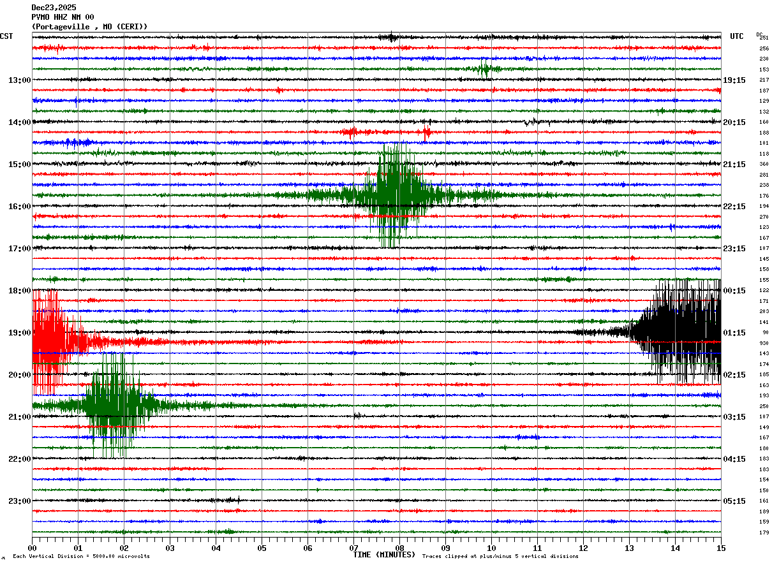Viewport: 772px width, 565px height.
Task: Click minute 03 on the time axis
Action: (170, 548)
